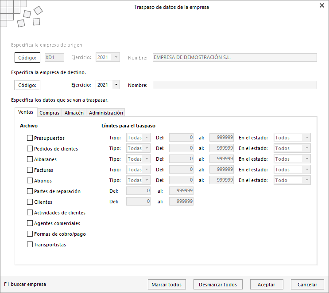Viewport: 329px width, 293px height.
Task: Click al field for Abonos
Action: pyautogui.click(x=221, y=180)
